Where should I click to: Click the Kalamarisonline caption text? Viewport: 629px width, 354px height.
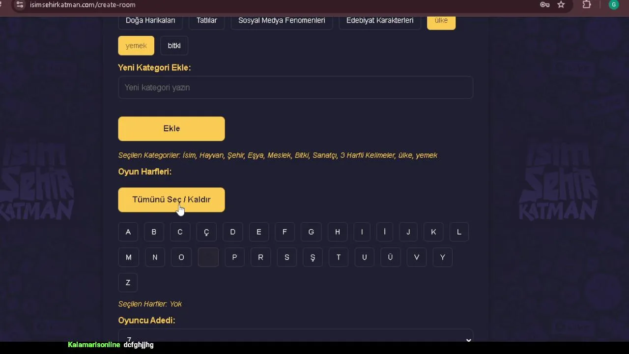(94, 345)
